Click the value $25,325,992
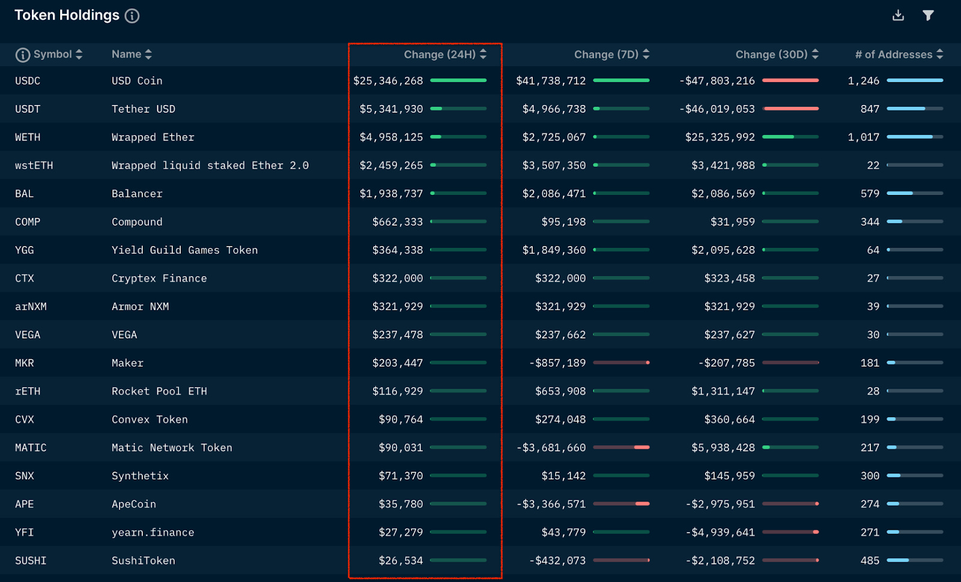This screenshot has height=582, width=961. [720, 137]
